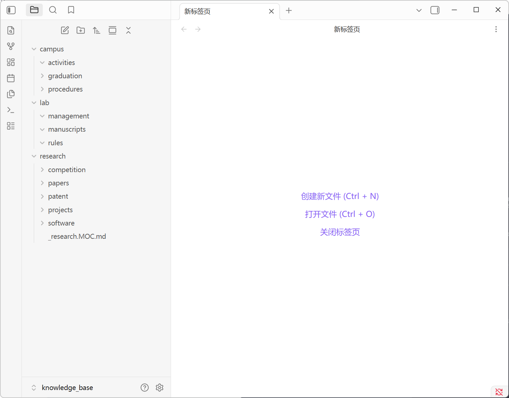Image resolution: width=509 pixels, height=398 pixels.
Task: Click 关闭标签页 link
Action: 340,232
